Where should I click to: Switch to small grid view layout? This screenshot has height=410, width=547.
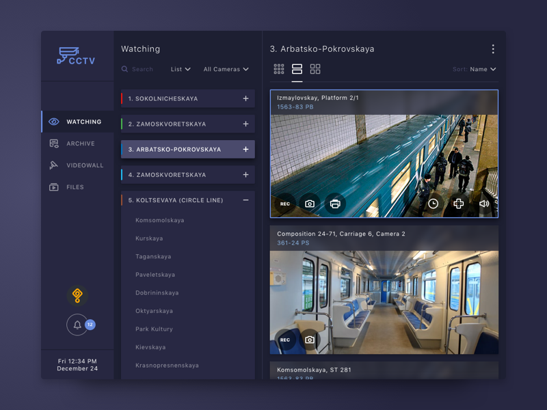click(279, 69)
